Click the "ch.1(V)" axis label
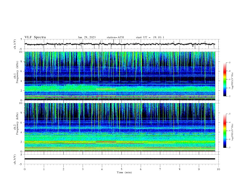 (x=15, y=44)
